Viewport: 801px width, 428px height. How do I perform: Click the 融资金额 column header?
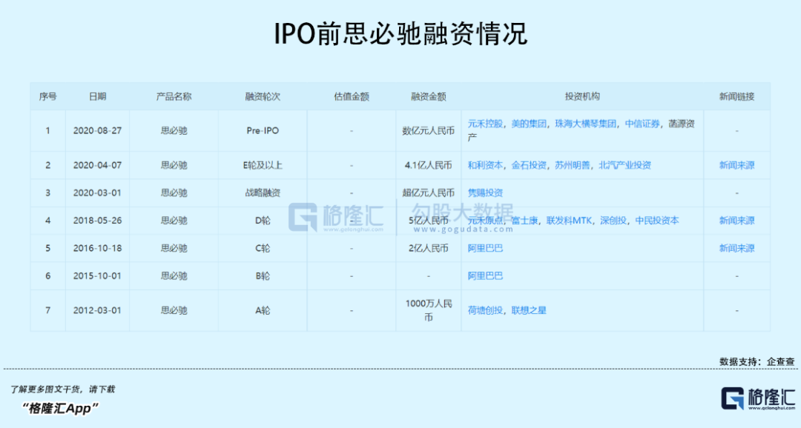point(429,96)
